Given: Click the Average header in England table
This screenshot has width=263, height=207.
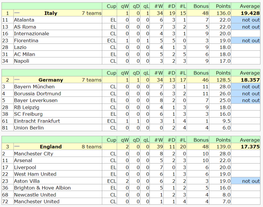Looking at the screenshot, I should tap(250, 140).
